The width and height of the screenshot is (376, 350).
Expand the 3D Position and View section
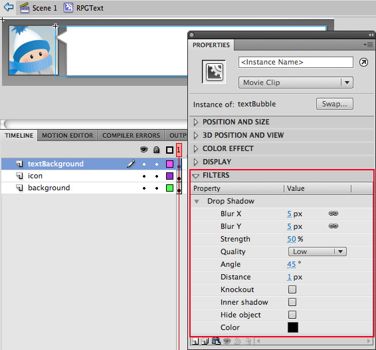pyautogui.click(x=196, y=135)
